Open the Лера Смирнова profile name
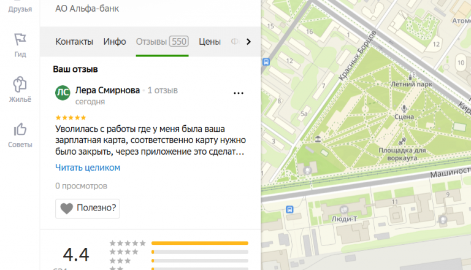Screen dimensions: 471x270 click(107, 90)
